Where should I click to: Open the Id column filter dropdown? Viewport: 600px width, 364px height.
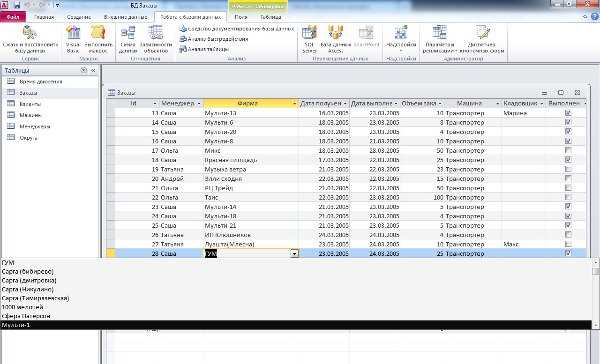tap(155, 104)
